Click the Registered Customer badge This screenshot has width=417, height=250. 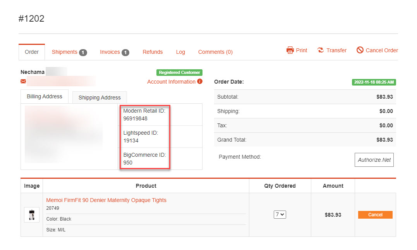tap(180, 72)
